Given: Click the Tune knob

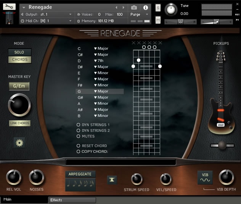Looking at the screenshot, I should [171, 10].
